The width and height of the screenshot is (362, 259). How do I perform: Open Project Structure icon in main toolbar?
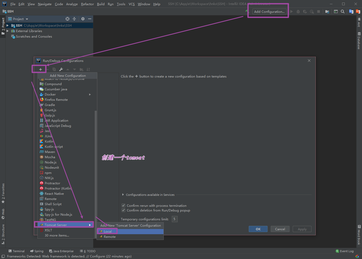click(x=327, y=11)
